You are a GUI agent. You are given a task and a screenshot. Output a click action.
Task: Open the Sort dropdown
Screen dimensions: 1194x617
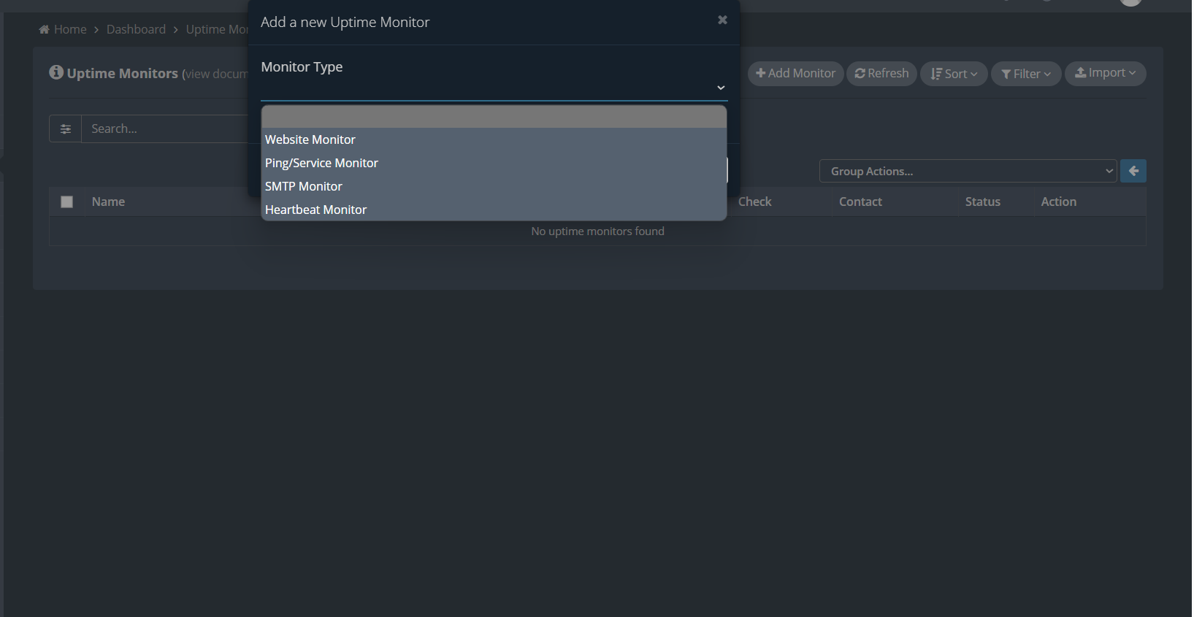coord(954,74)
